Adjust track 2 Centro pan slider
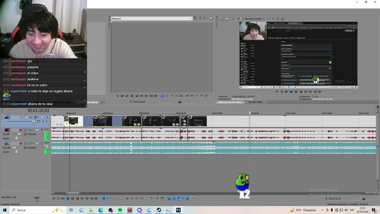This screenshot has width=380, height=214. pos(17,138)
